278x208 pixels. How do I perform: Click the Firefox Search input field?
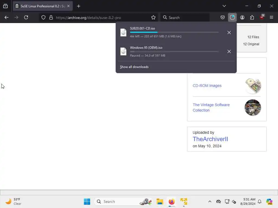coord(185,18)
